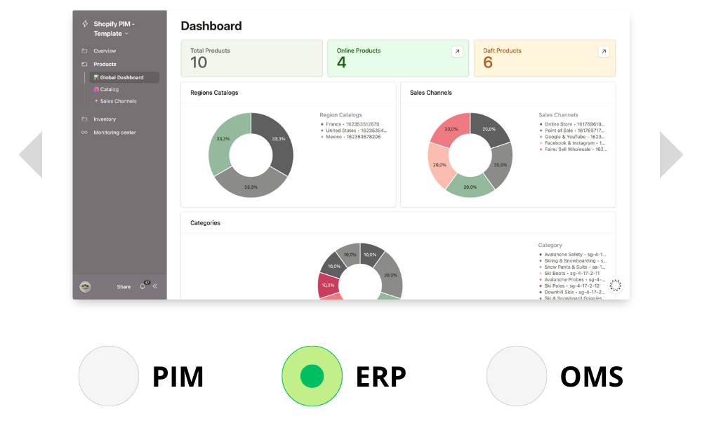The height and width of the screenshot is (421, 702).
Task: Collapse sidebar with double chevron icon
Action: tap(155, 286)
